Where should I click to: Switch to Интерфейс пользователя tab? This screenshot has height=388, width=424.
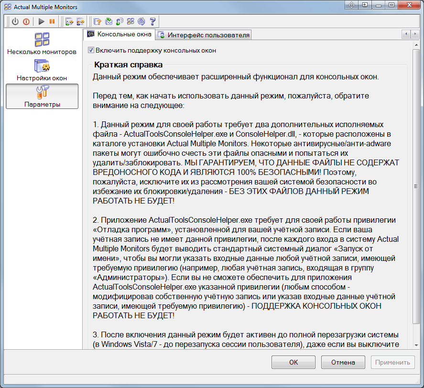click(203, 35)
